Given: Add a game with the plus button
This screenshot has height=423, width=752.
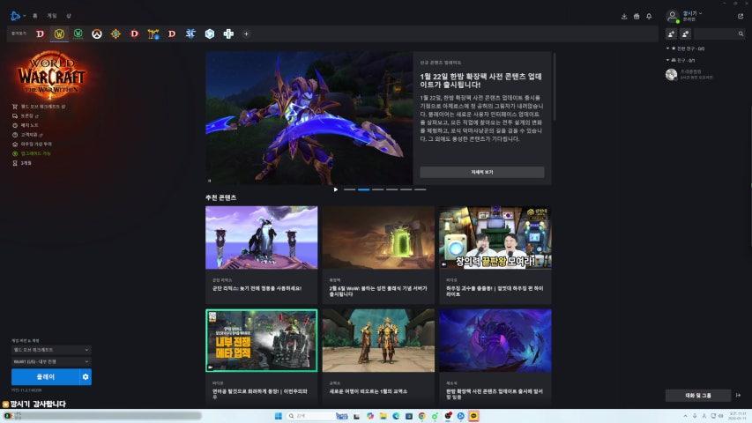Looking at the screenshot, I should [246, 33].
